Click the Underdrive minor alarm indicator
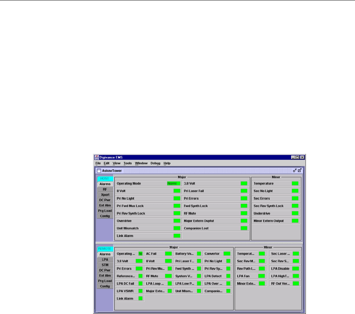 pos(295,213)
